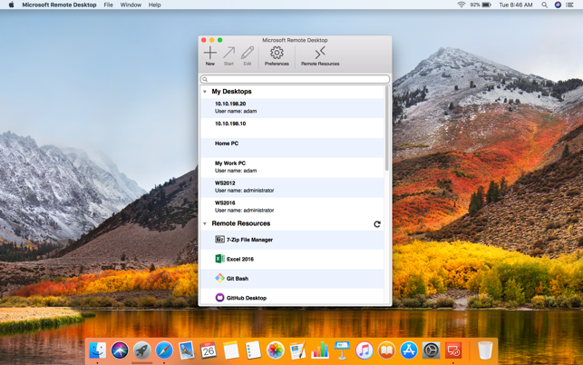Refresh the Remote Resources list
The image size is (583, 365).
377,223
